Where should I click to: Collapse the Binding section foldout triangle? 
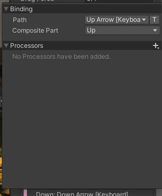(x=6, y=9)
